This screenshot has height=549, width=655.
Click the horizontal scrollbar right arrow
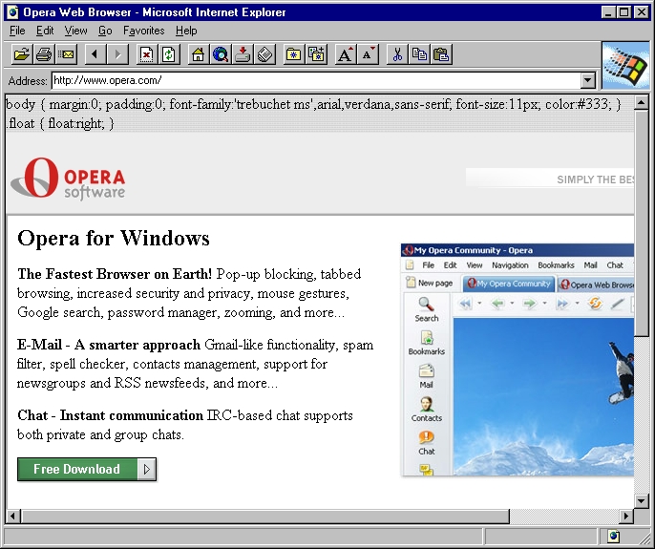click(625, 516)
